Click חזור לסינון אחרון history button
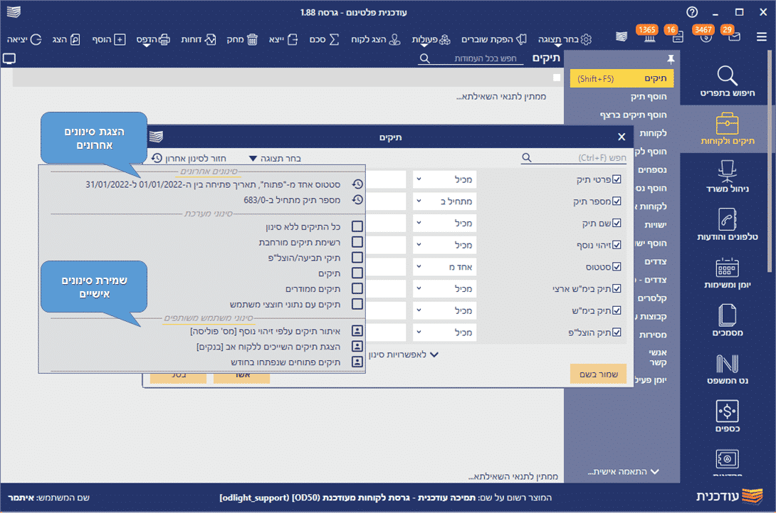The image size is (776, 514). (x=189, y=158)
